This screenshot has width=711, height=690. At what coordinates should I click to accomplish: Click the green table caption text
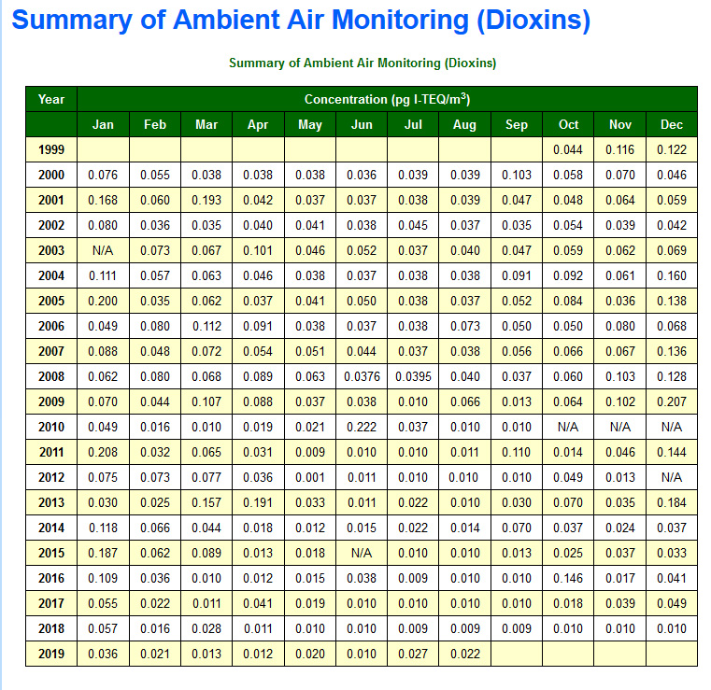coord(362,63)
